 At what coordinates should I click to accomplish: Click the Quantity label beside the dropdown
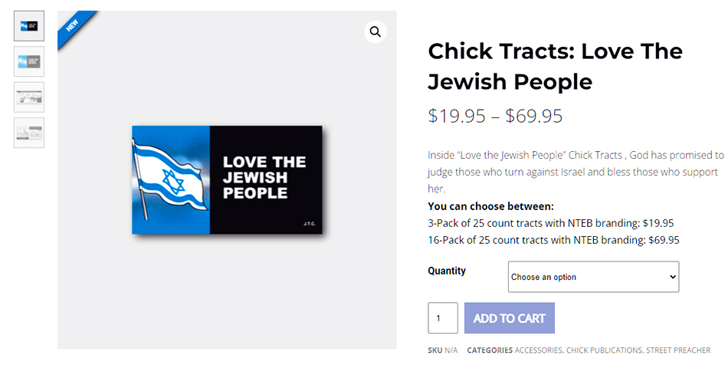point(447,271)
